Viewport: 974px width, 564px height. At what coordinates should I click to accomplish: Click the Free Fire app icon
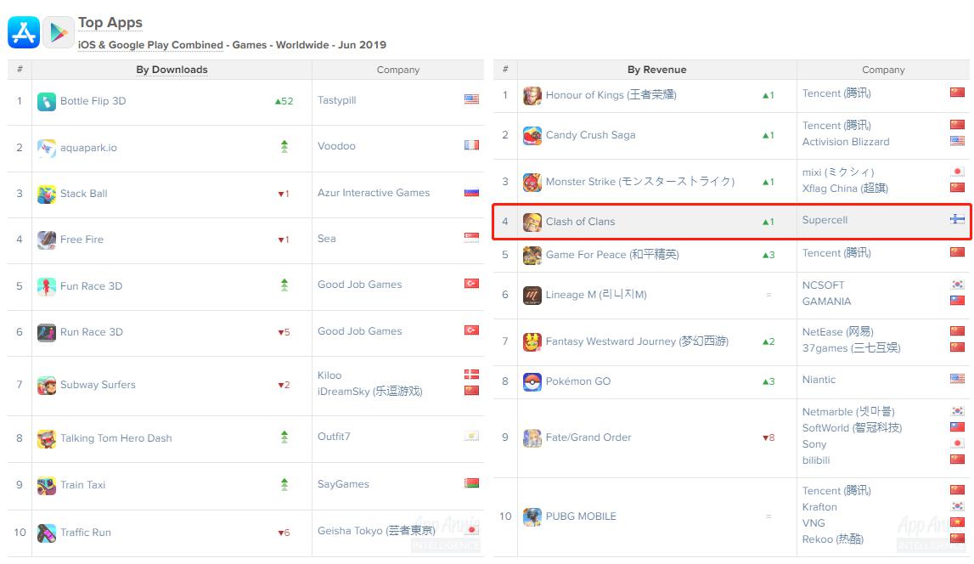[47, 240]
